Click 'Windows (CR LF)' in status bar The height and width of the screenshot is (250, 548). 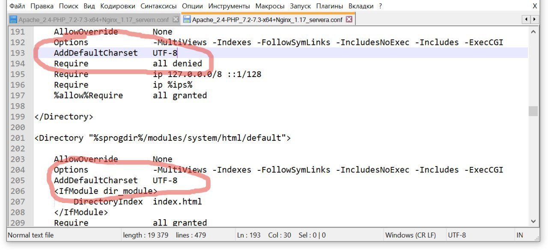(411, 235)
